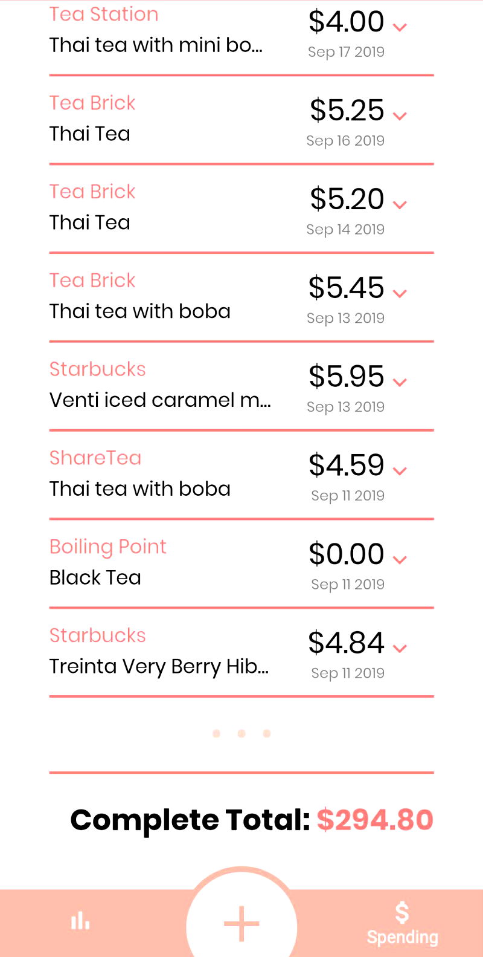This screenshot has height=957, width=483.
Task: Expand the $0.00 Boiling Point entry chevron
Action: (x=400, y=559)
